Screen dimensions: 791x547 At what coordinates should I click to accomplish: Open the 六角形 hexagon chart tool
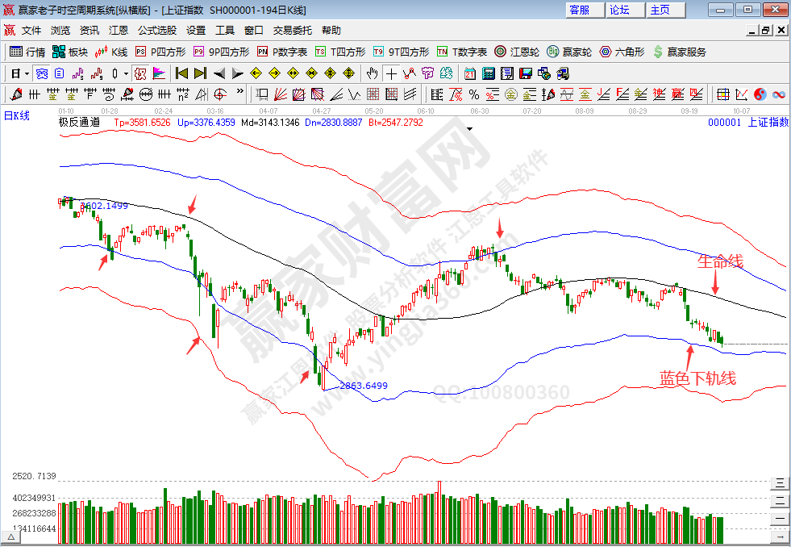(621, 52)
